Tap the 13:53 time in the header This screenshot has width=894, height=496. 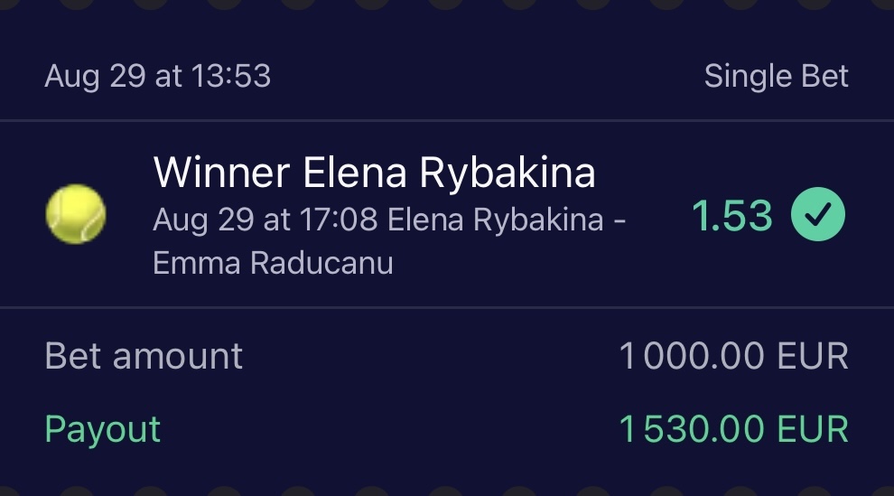coord(230,77)
